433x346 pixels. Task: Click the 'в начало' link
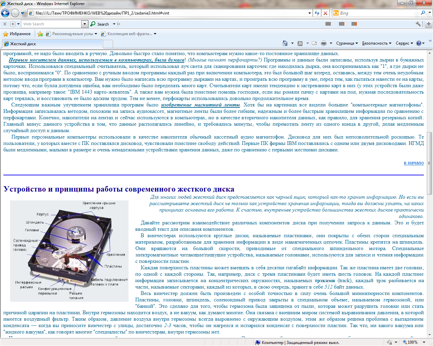pyautogui.click(x=414, y=163)
